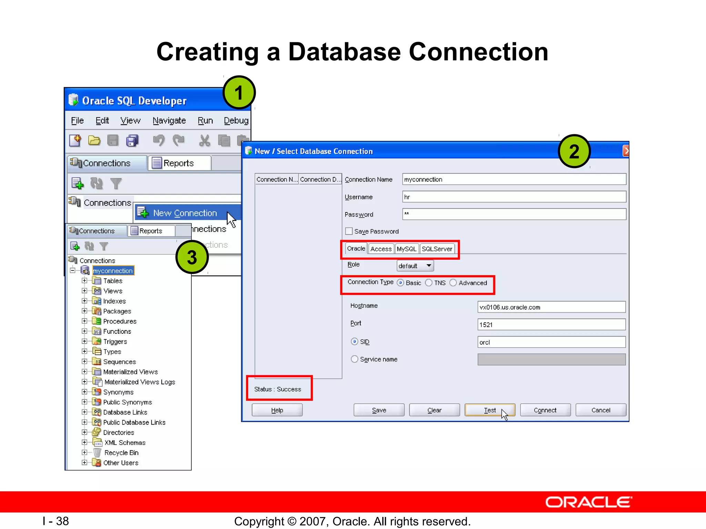Click the Triggers folder icon
Image resolution: width=706 pixels, height=529 pixels.
click(97, 341)
